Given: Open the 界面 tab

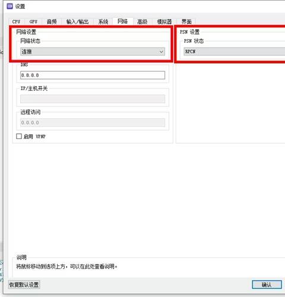Looking at the screenshot, I should [186, 21].
